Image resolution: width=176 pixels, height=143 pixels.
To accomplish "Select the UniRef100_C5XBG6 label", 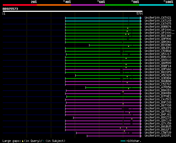I will (158, 51).
